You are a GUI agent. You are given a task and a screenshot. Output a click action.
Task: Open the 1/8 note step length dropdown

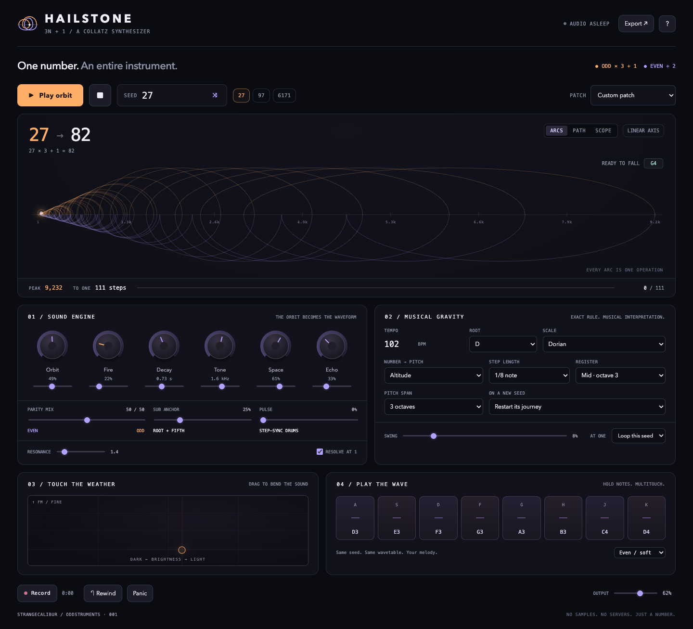coord(529,375)
